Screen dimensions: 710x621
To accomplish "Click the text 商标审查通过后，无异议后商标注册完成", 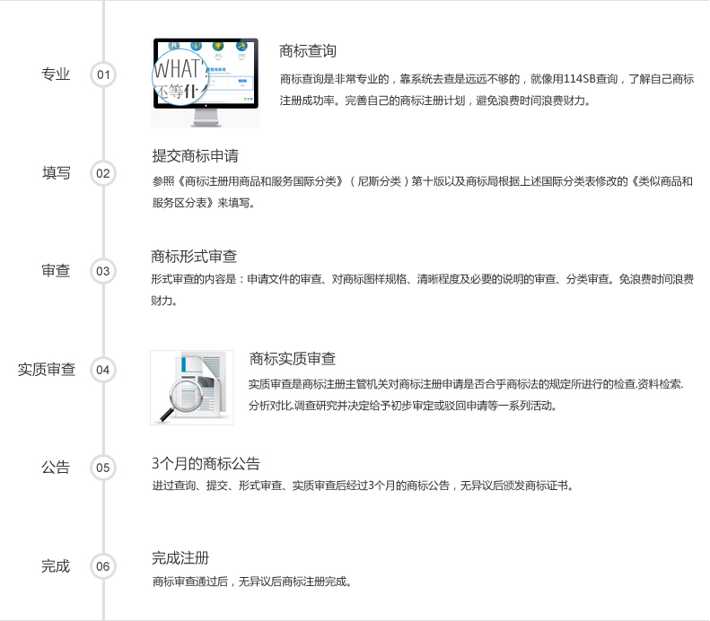I will tap(252, 582).
